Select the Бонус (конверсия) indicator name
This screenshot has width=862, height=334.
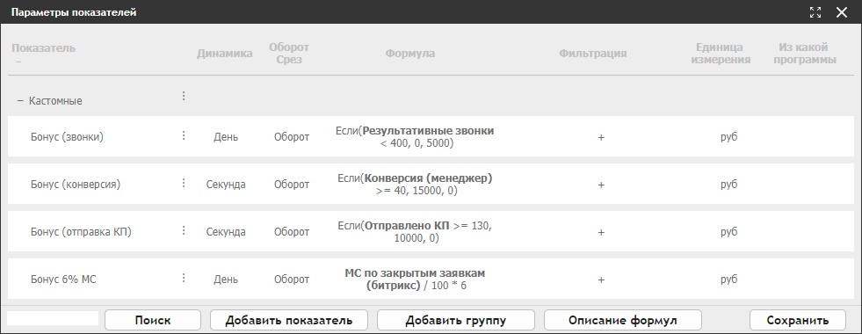click(x=76, y=185)
